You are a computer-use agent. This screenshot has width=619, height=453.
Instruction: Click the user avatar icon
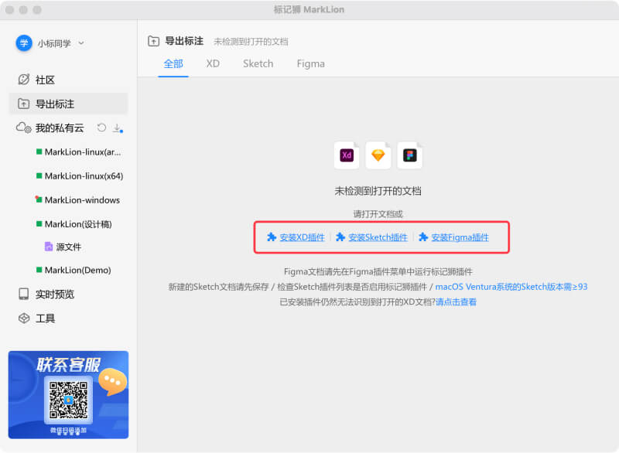click(24, 43)
